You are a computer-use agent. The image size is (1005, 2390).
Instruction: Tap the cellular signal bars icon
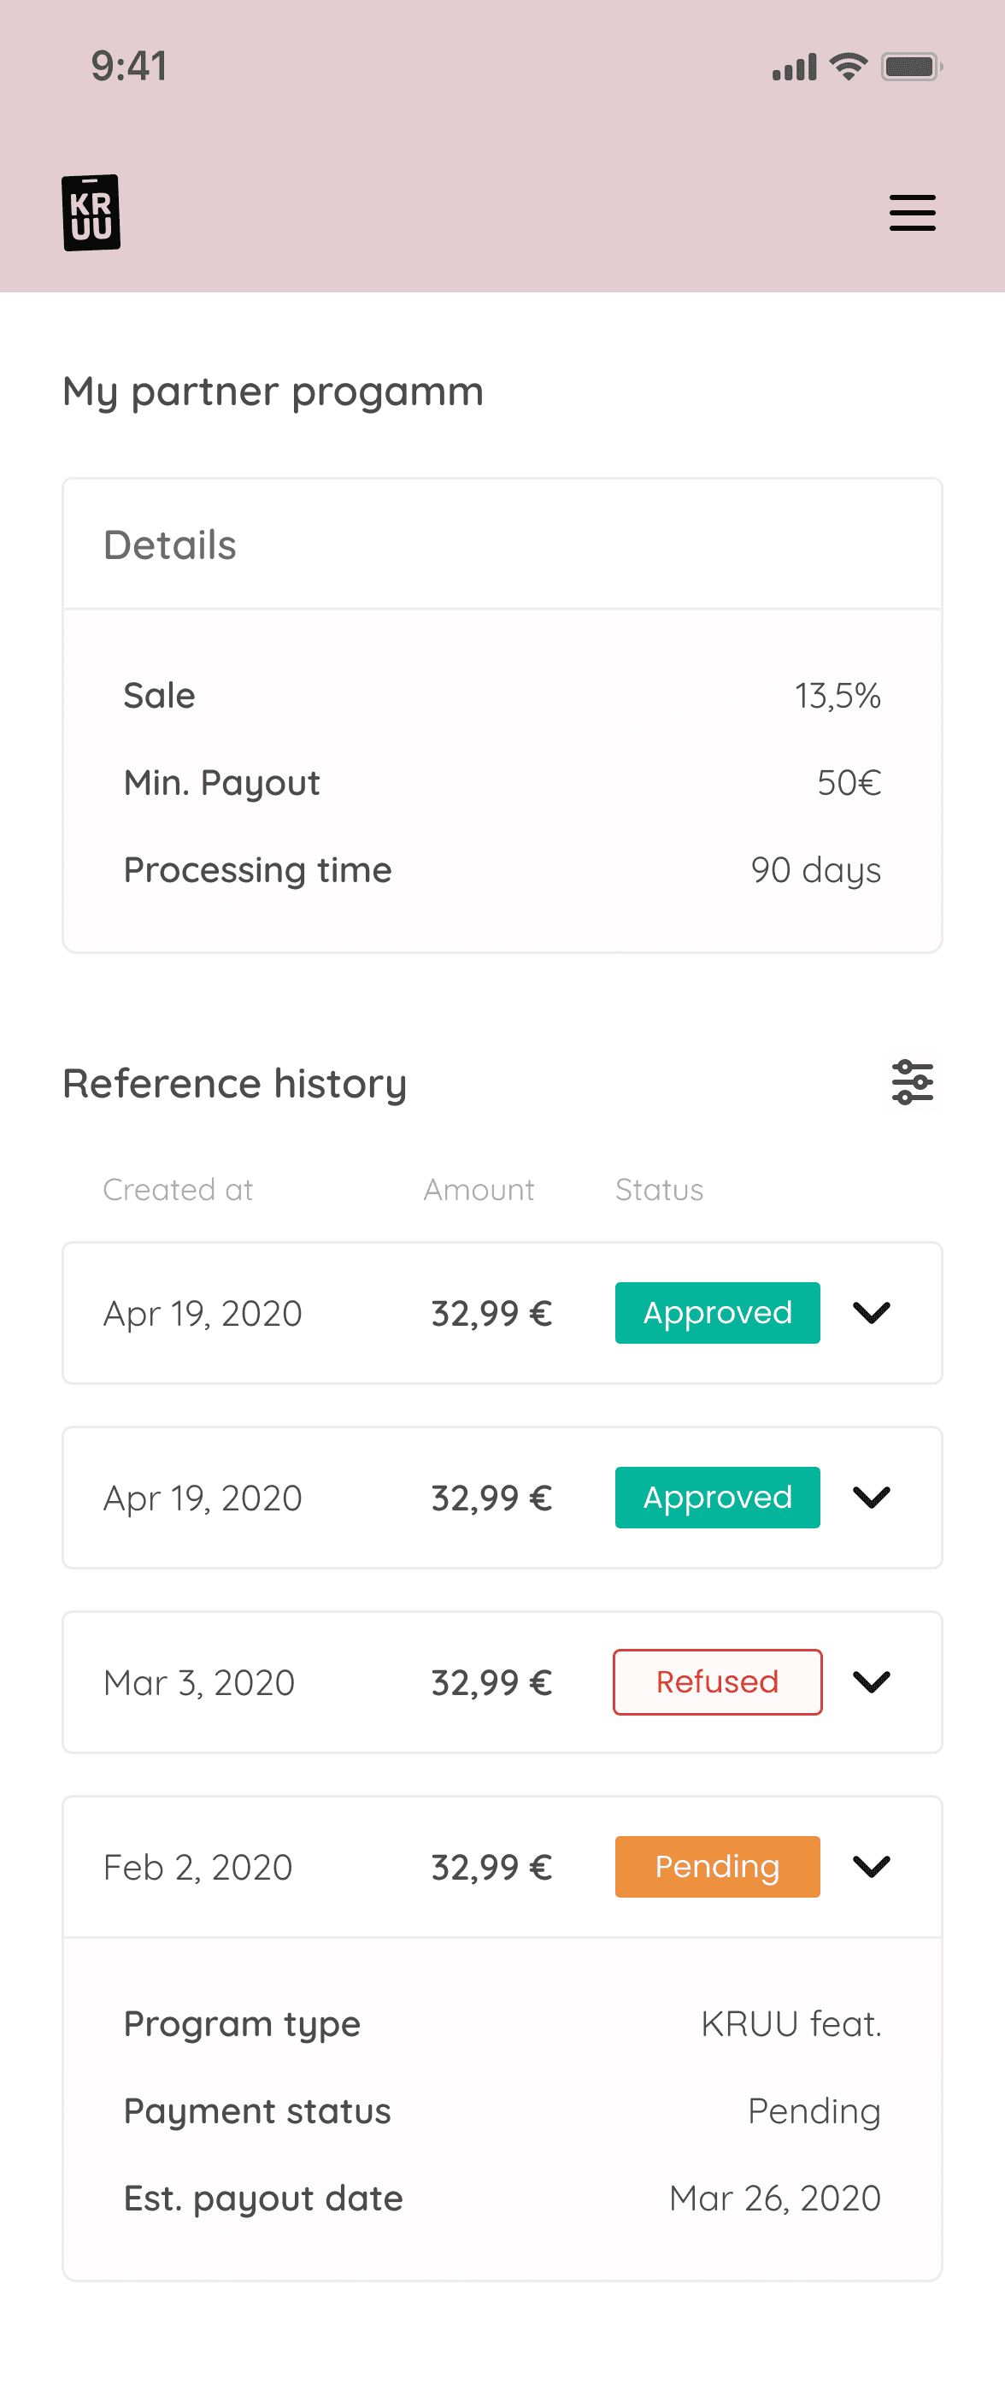click(x=793, y=68)
